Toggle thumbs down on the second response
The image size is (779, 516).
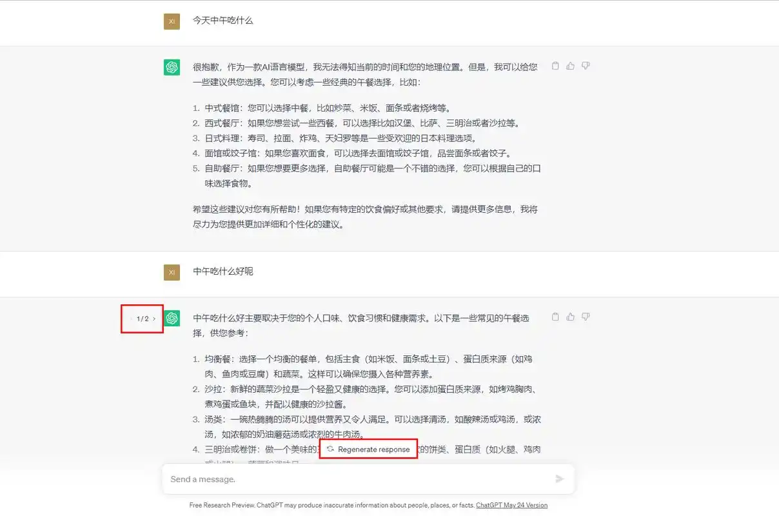tap(586, 317)
